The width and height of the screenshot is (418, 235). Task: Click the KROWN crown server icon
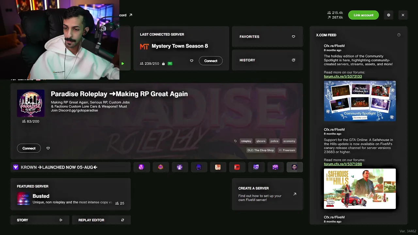tap(16, 167)
